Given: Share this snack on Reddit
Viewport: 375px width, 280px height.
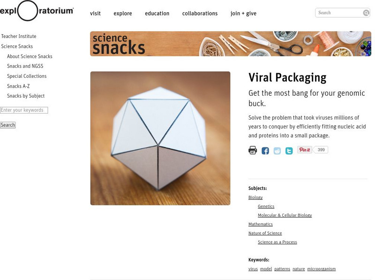Looking at the screenshot, I should (277, 151).
